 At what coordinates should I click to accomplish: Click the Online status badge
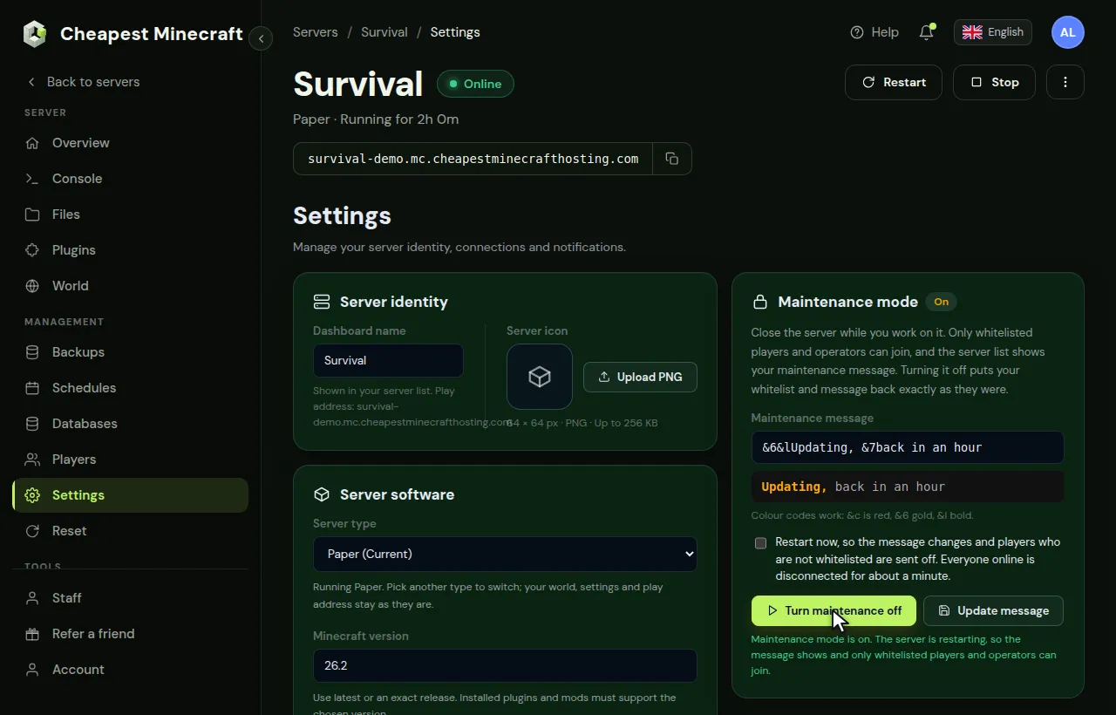pos(475,84)
